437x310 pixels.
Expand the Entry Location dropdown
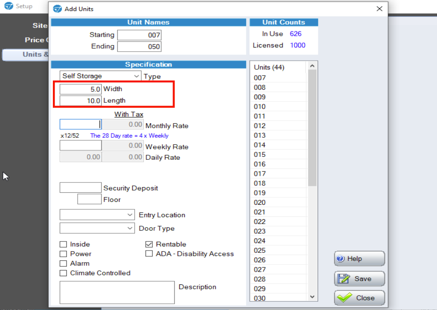(x=97, y=215)
